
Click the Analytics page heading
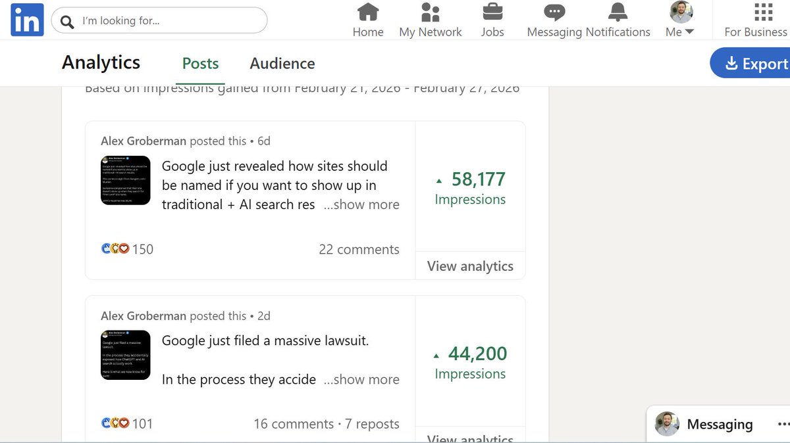tap(101, 62)
